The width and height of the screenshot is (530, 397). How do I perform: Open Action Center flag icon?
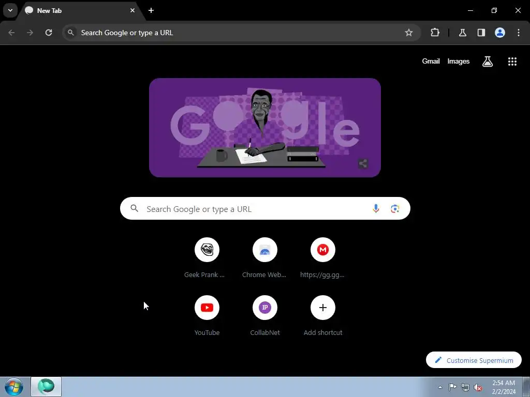452,387
